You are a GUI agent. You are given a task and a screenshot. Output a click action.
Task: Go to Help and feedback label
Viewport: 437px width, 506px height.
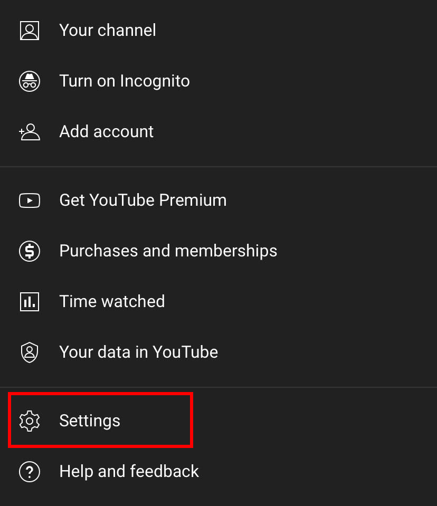pos(129,472)
